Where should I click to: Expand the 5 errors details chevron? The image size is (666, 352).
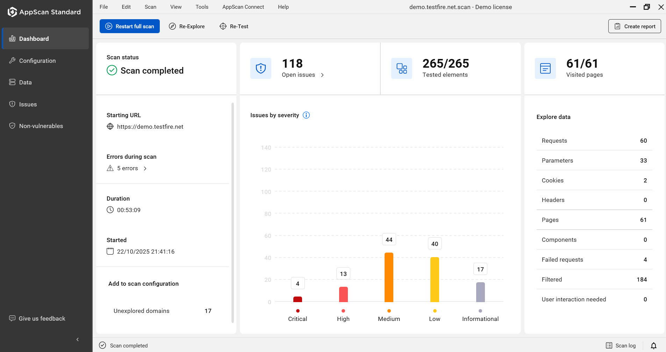pyautogui.click(x=145, y=168)
